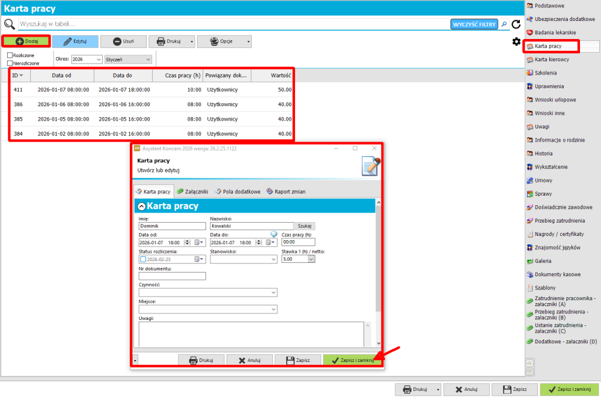The height and width of the screenshot is (398, 601).
Task: Switch to the Załączniki tab
Action: point(192,191)
